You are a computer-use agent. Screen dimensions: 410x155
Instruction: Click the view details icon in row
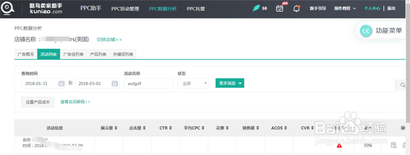pos(394,145)
